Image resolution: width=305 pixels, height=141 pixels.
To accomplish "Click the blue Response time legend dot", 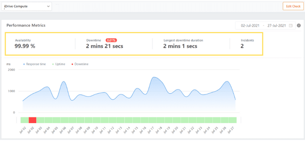I will pos(24,64).
